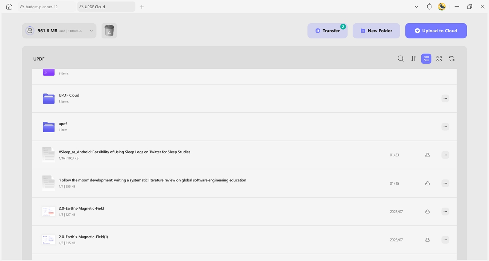Click cloud icon for 'Follow the moon' file
Image resolution: width=489 pixels, height=261 pixels.
pyautogui.click(x=427, y=183)
